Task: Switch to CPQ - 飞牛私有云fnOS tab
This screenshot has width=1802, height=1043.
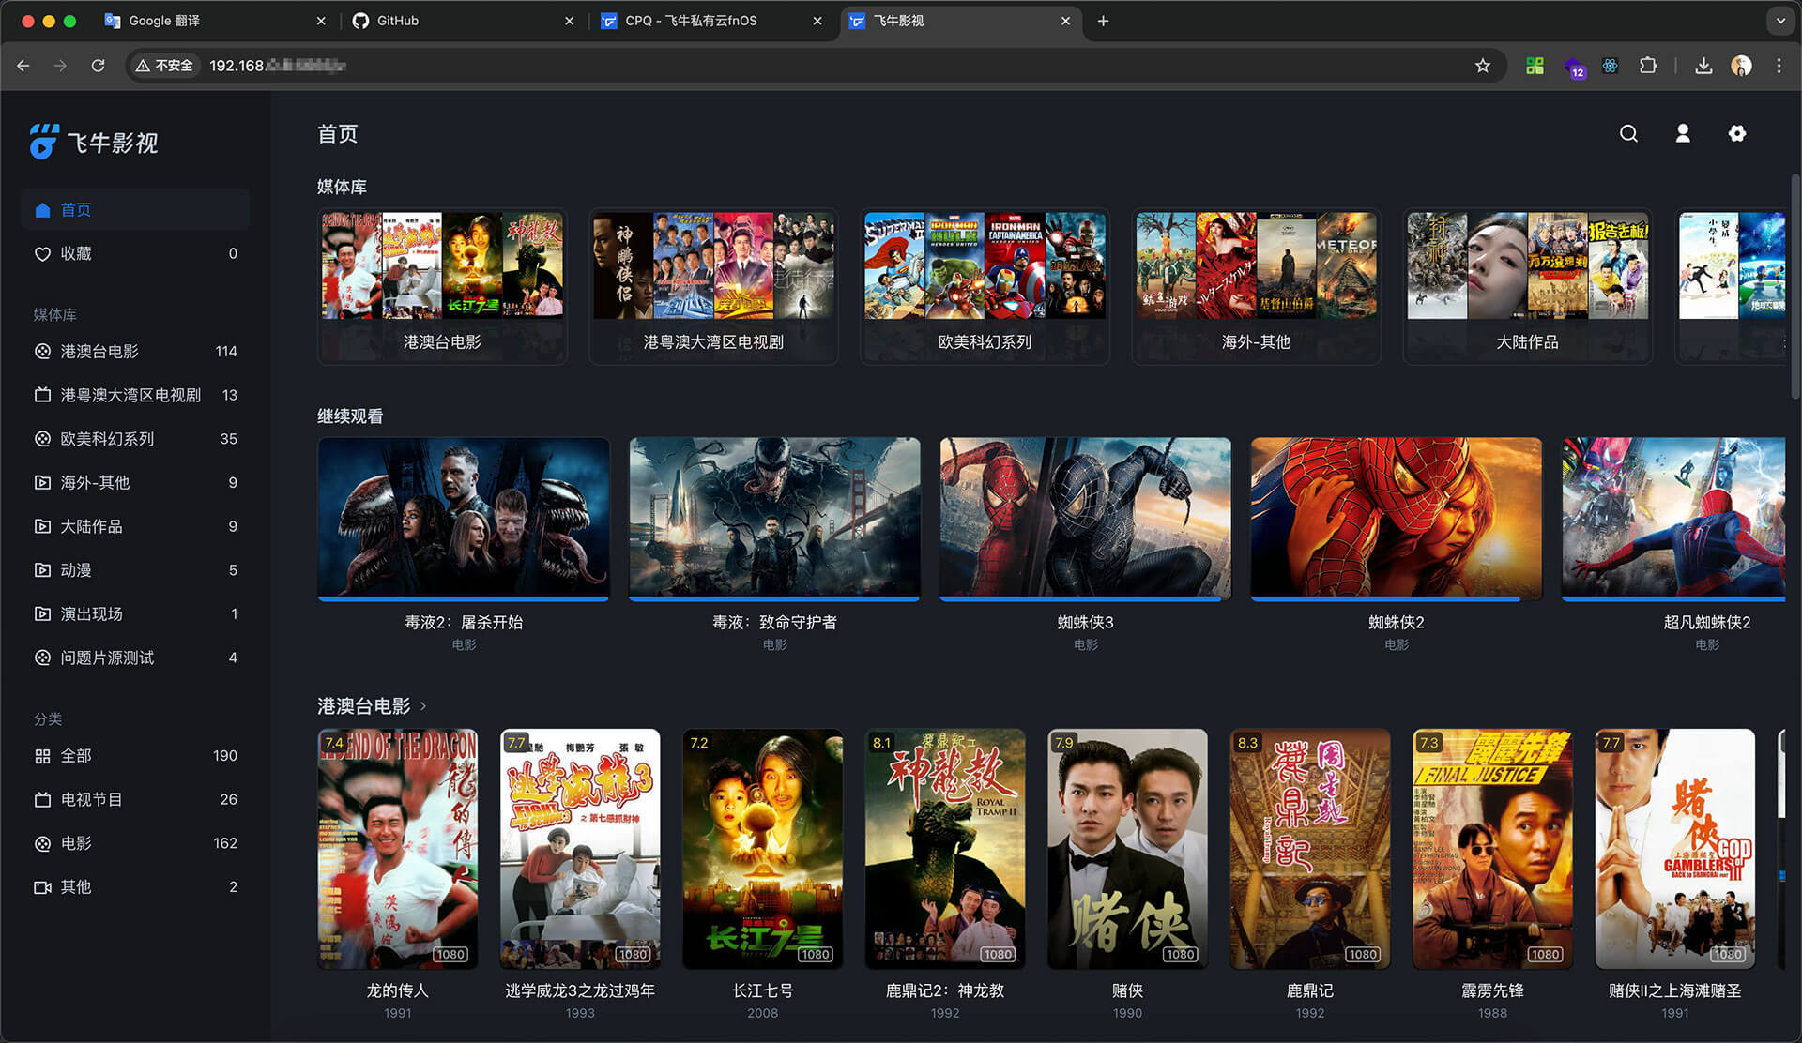Action: 710,21
